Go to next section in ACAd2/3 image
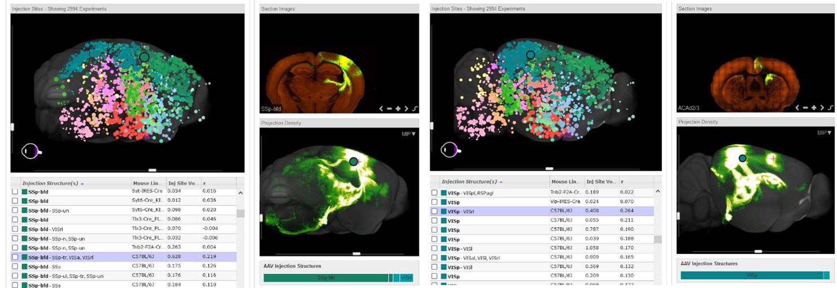This screenshot has height=288, width=837. (822, 108)
